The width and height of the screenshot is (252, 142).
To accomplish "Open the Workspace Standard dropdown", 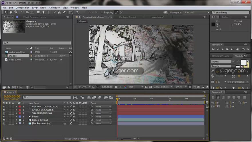I will [x=196, y=12].
